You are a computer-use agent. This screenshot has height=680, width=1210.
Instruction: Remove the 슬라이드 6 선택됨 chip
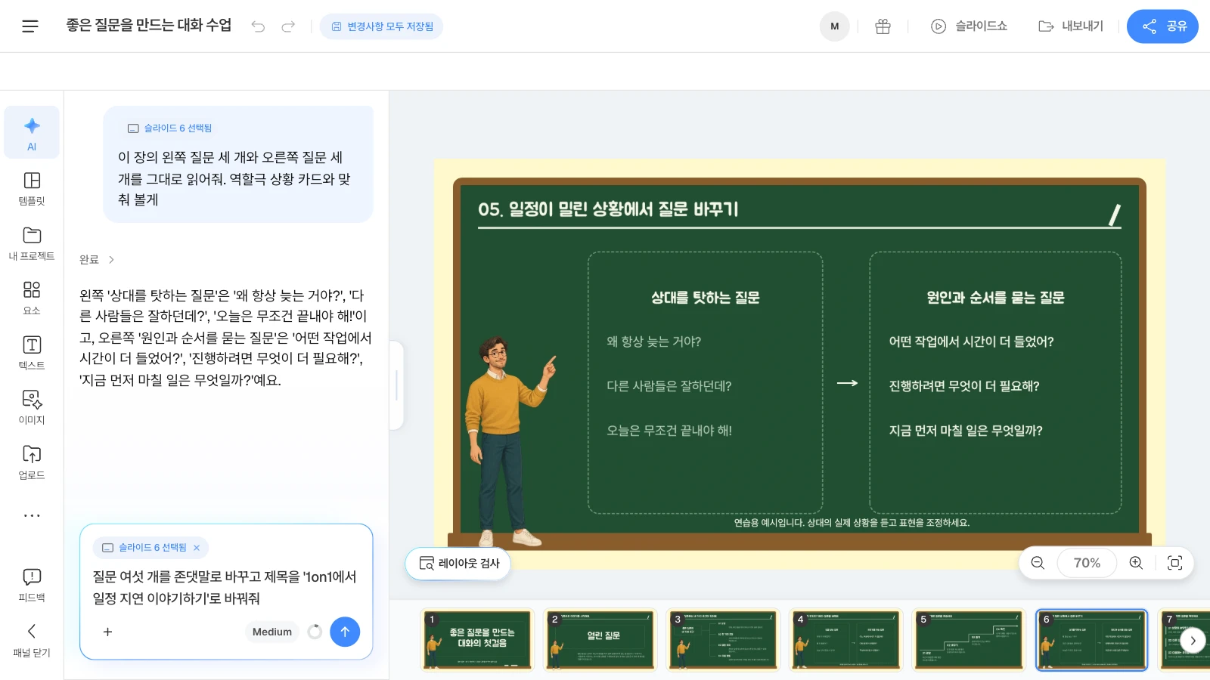click(x=197, y=548)
